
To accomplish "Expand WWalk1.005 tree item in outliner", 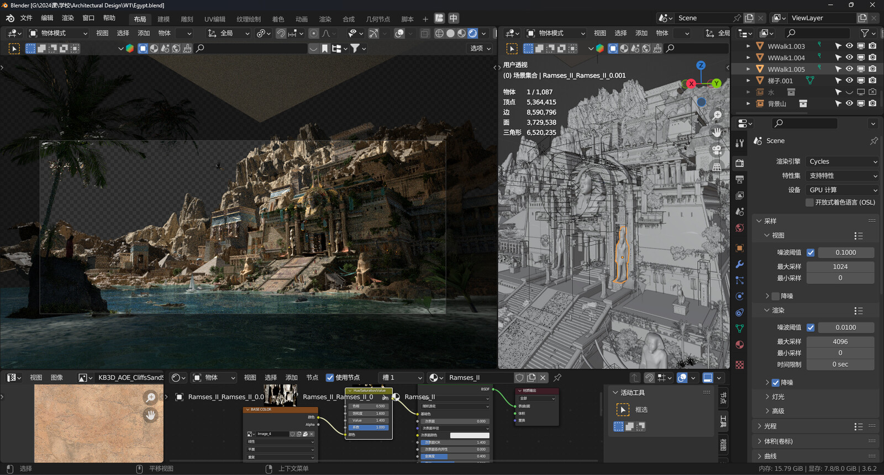I will [749, 69].
